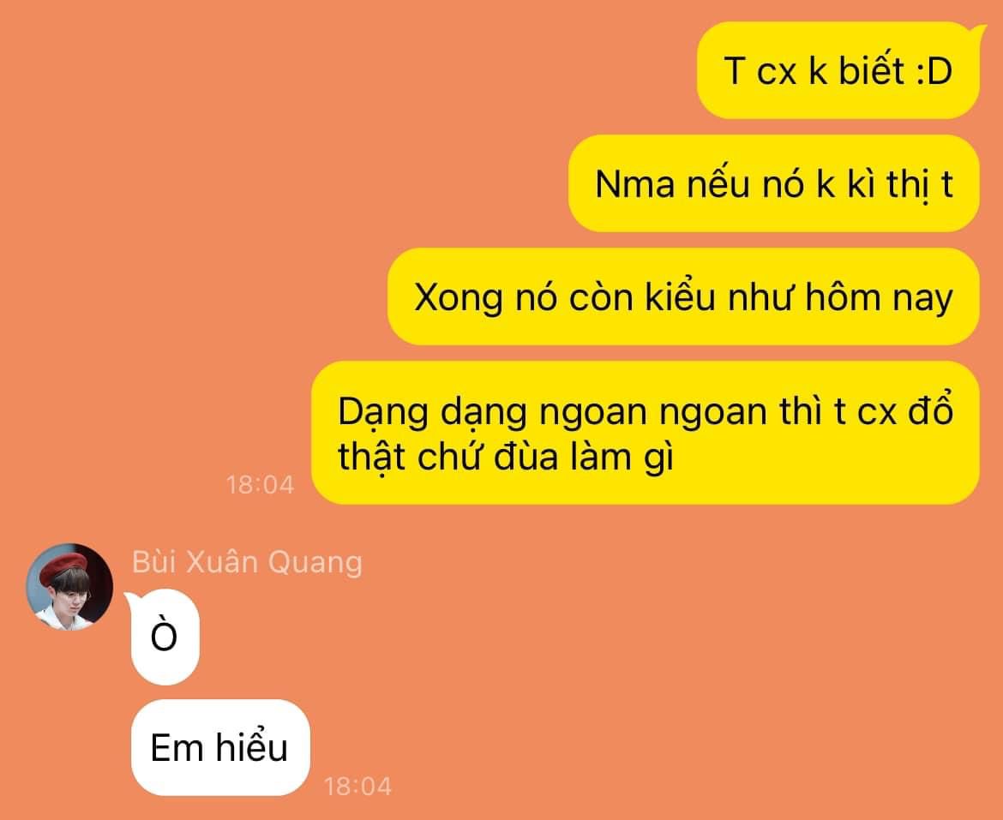
Task: Tap the sender name Bùi Xuân Quang
Action: [x=247, y=562]
